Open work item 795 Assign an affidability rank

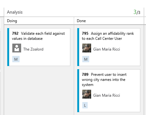[x=108, y=36]
